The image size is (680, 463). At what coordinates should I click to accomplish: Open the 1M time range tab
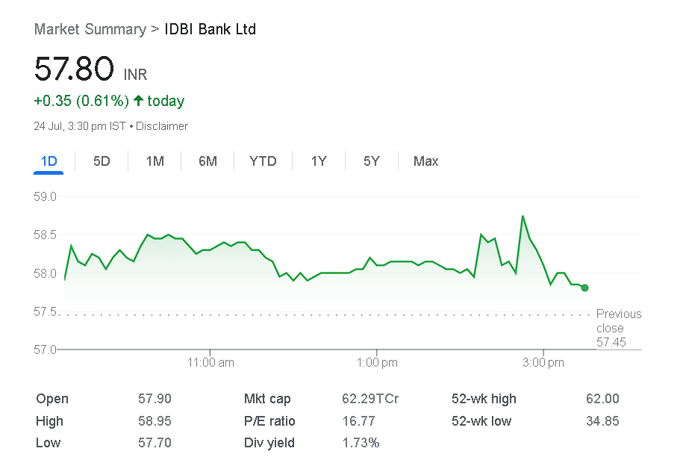click(x=155, y=161)
